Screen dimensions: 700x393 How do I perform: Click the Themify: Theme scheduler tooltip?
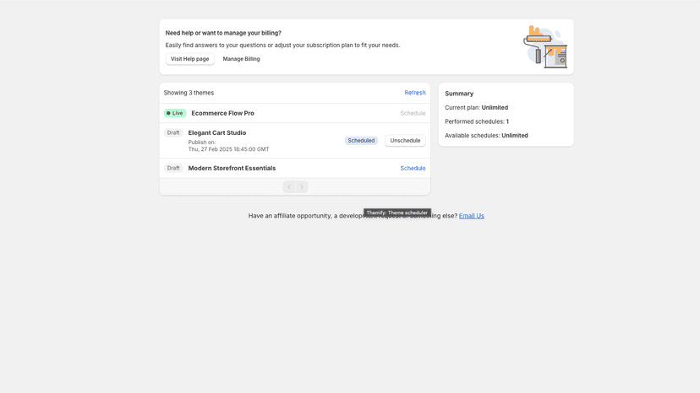click(x=396, y=213)
